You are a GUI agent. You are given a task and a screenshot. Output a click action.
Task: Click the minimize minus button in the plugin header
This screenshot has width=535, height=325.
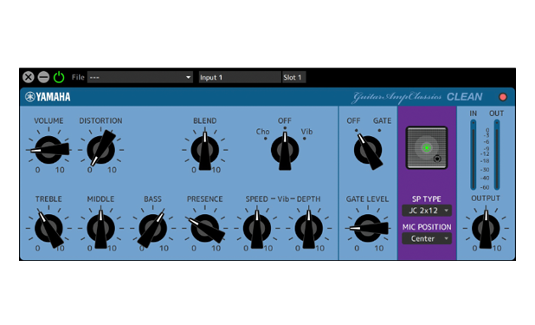click(x=43, y=77)
